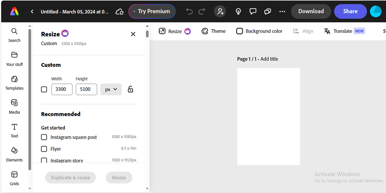The image size is (386, 193).
Task: Check the Instagram square post option
Action: 44,137
